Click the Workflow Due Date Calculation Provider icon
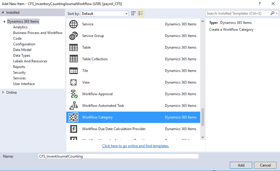The image size is (280, 171). click(x=74, y=129)
